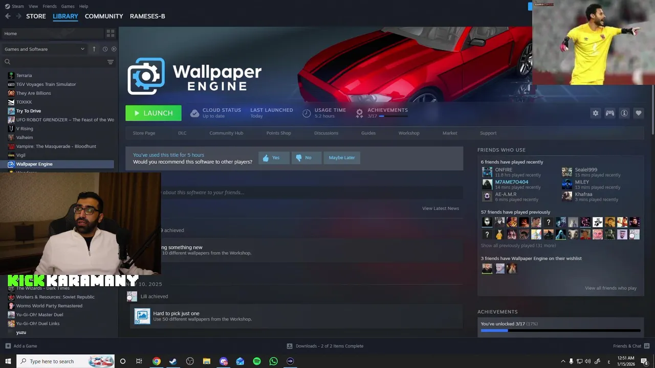The height and width of the screenshot is (368, 655).
Task: Open the Games menu
Action: coord(68,6)
